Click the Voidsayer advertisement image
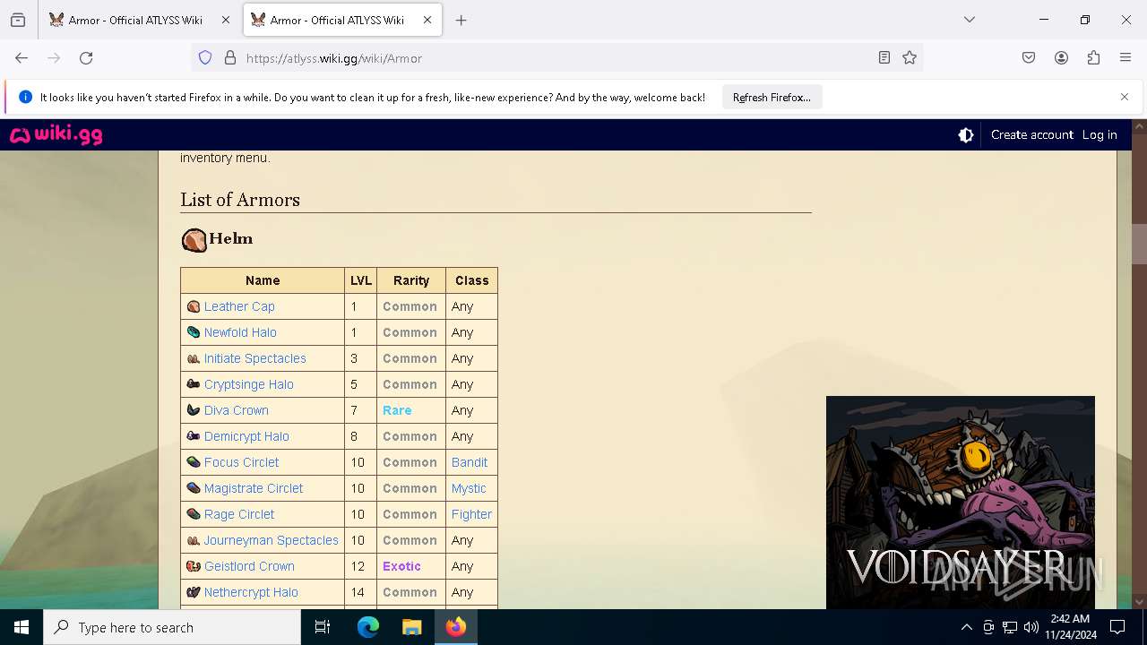The image size is (1147, 645). tap(961, 503)
